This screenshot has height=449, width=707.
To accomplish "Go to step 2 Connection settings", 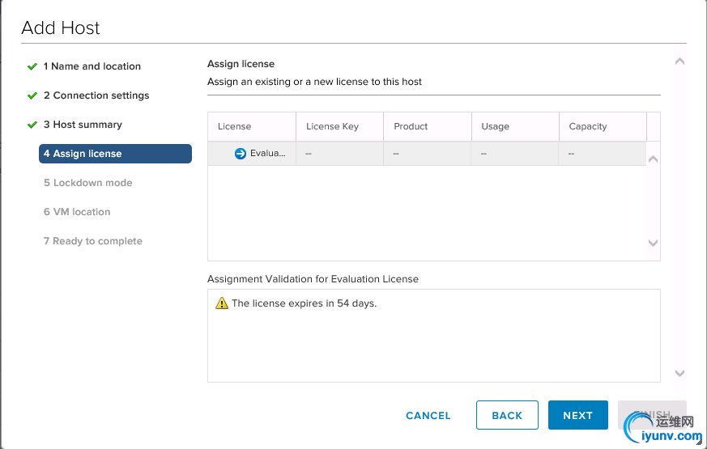I will [x=96, y=95].
